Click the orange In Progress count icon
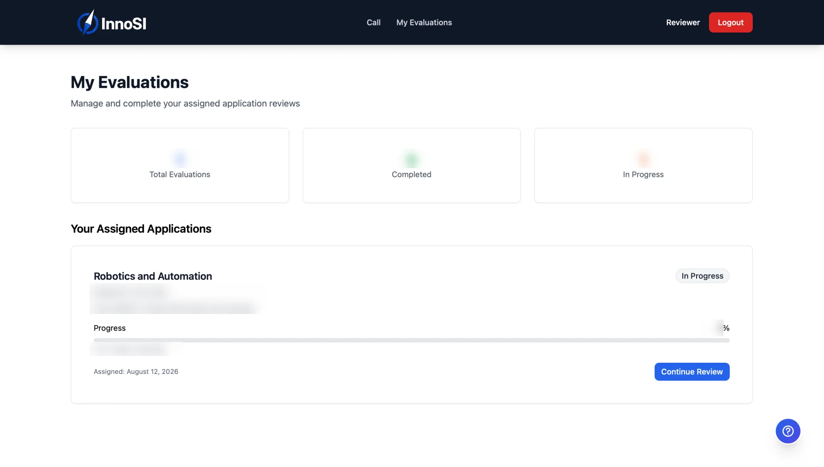 point(643,159)
